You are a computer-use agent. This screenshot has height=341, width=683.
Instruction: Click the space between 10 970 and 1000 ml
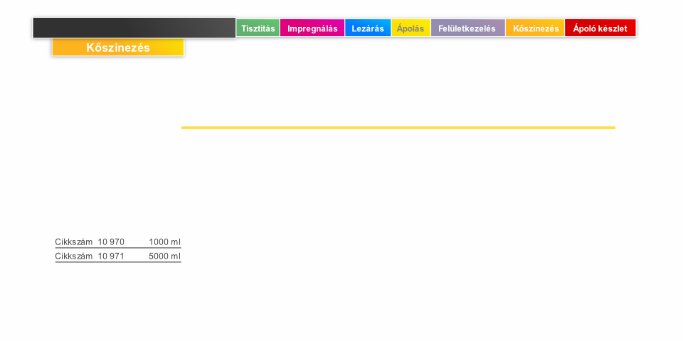(137, 242)
